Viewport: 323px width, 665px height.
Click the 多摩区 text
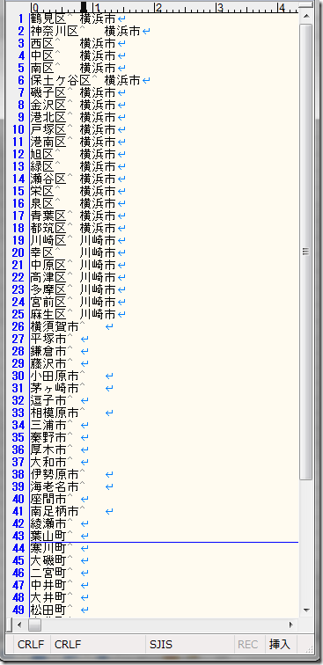(x=48, y=289)
